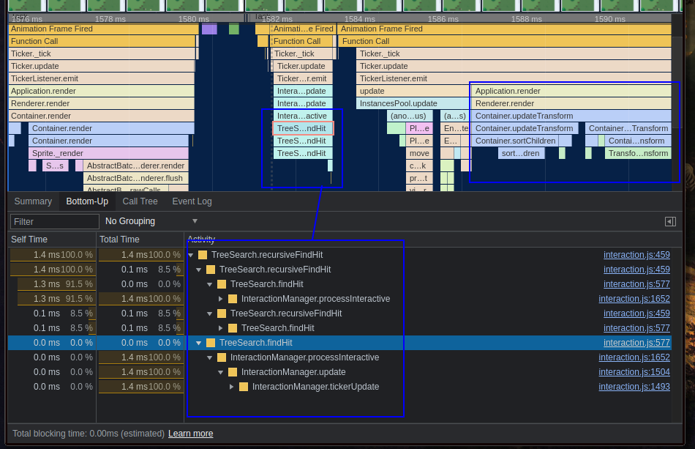Expand the InteractionManager.tickerUpdate row
Screen dimensions: 695x449
click(x=231, y=387)
